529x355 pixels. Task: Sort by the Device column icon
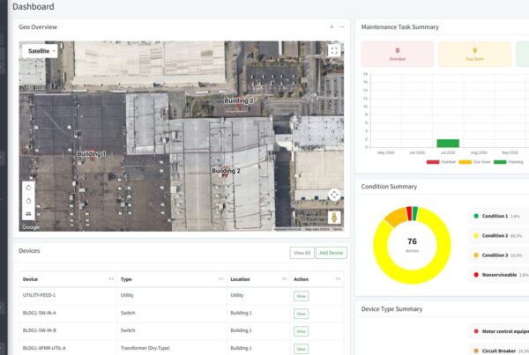pyautogui.click(x=111, y=279)
